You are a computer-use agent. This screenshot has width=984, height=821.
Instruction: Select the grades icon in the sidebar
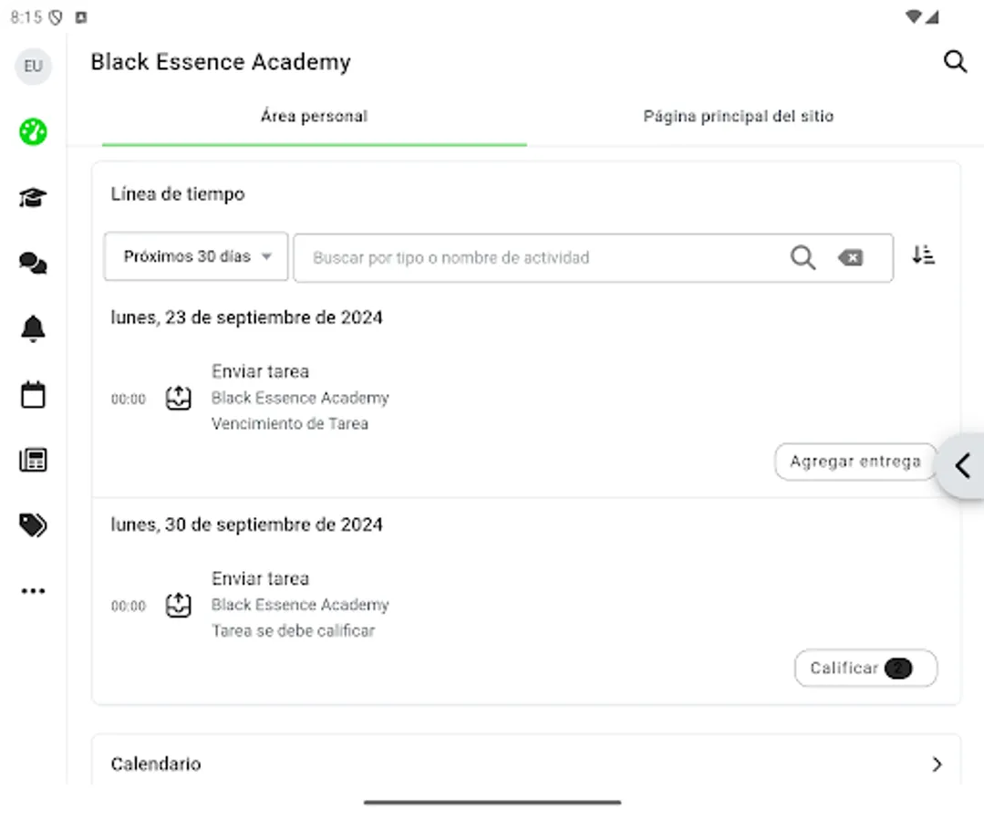33,460
